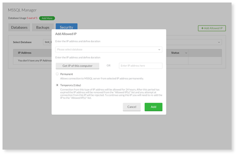The width and height of the screenshot is (237, 155).
Task: Cancel the Add Allowed IP dialog
Action: click(132, 107)
